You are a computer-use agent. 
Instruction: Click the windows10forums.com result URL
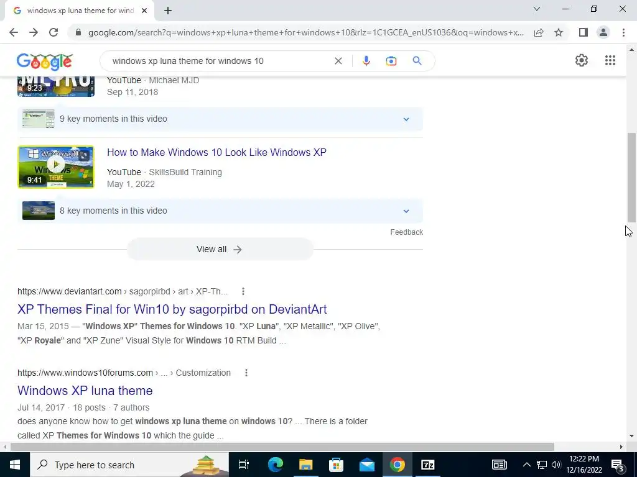click(x=124, y=373)
